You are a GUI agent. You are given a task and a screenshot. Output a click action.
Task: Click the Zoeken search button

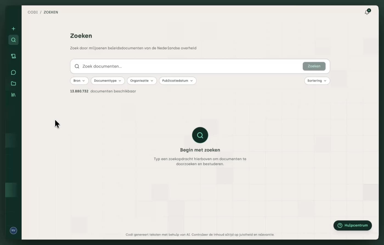coord(314,66)
